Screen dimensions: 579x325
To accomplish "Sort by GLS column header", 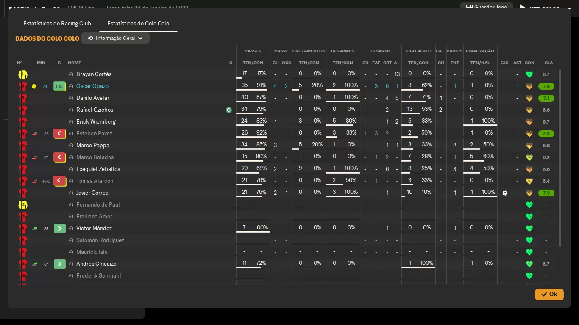I will point(504,63).
